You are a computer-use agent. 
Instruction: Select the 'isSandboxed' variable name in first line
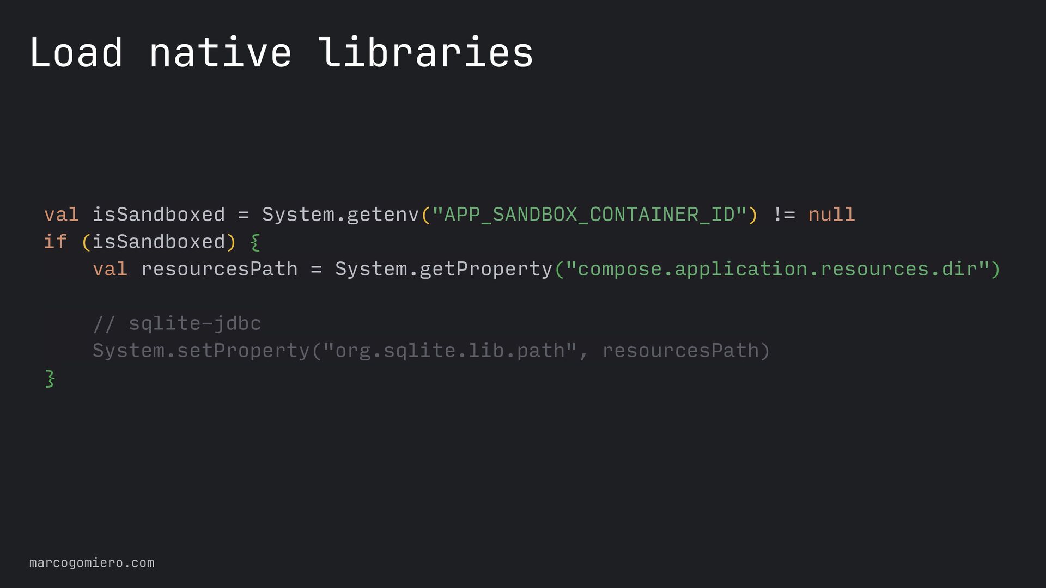(159, 215)
